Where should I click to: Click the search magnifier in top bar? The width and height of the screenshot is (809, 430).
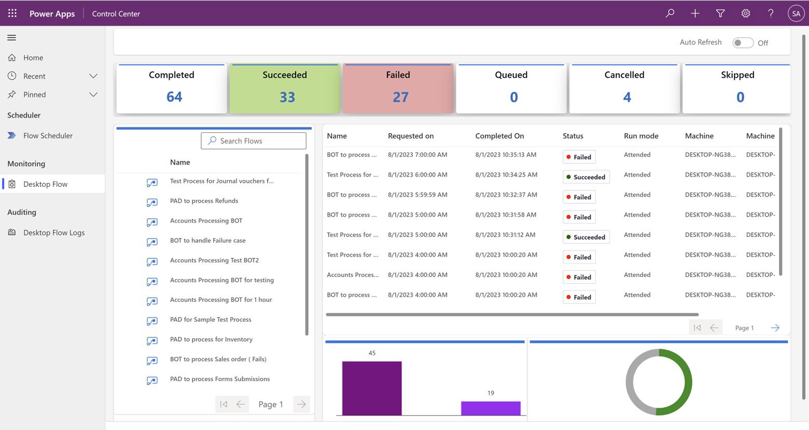(670, 13)
